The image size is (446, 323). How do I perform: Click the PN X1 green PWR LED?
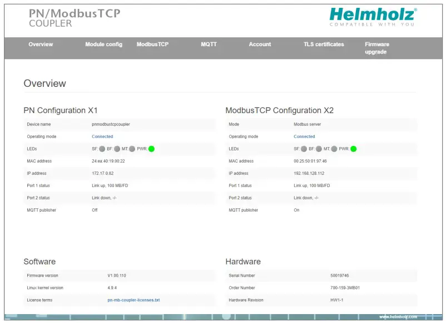(x=151, y=149)
